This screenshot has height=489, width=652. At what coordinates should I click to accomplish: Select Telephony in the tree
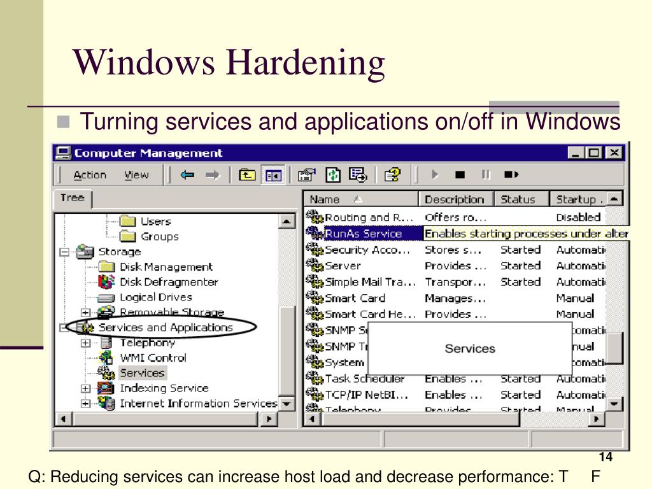click(148, 343)
